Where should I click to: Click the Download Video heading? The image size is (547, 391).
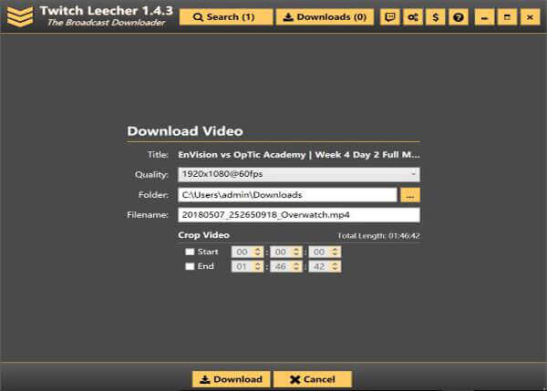185,131
